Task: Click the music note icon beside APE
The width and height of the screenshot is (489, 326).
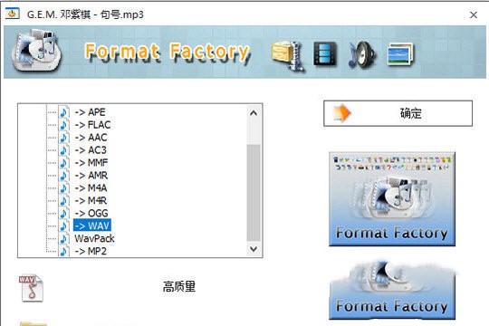Action: [64, 112]
